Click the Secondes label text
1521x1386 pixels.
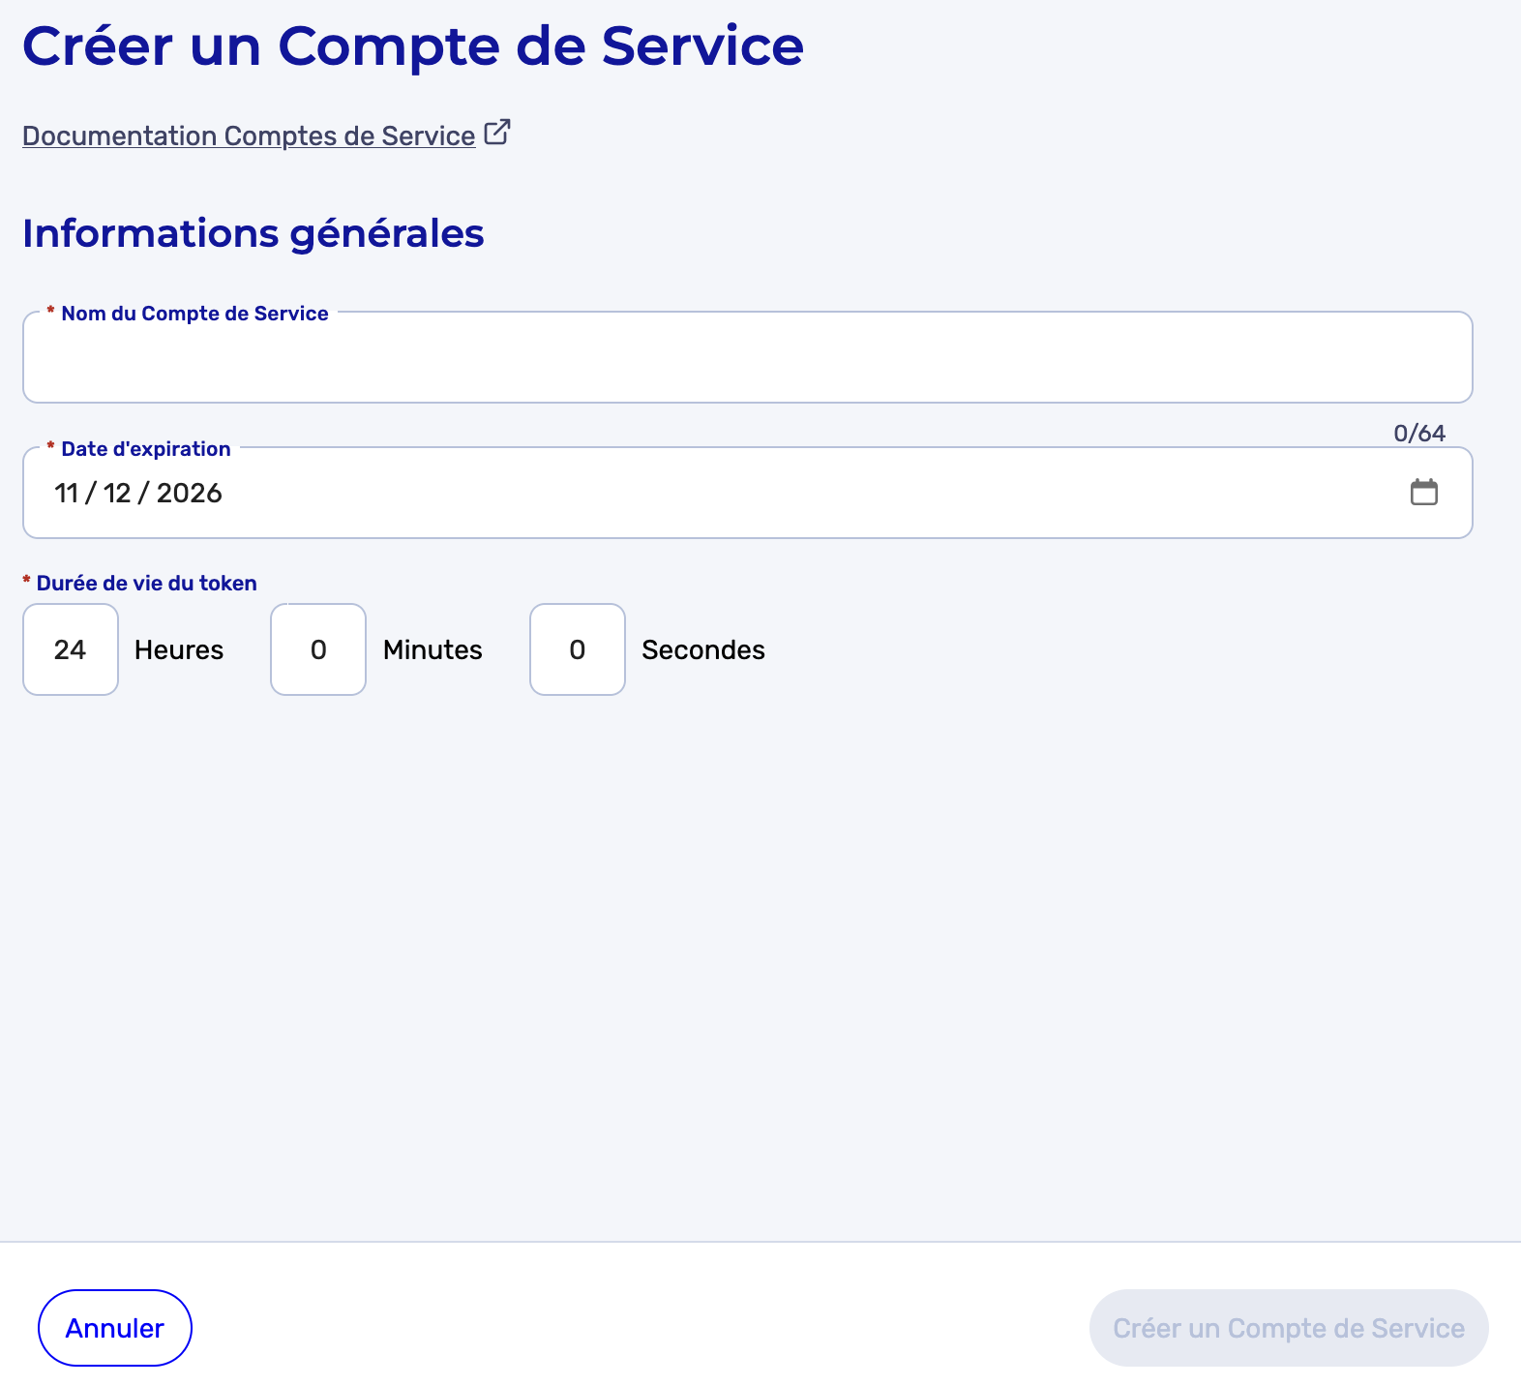tap(703, 649)
